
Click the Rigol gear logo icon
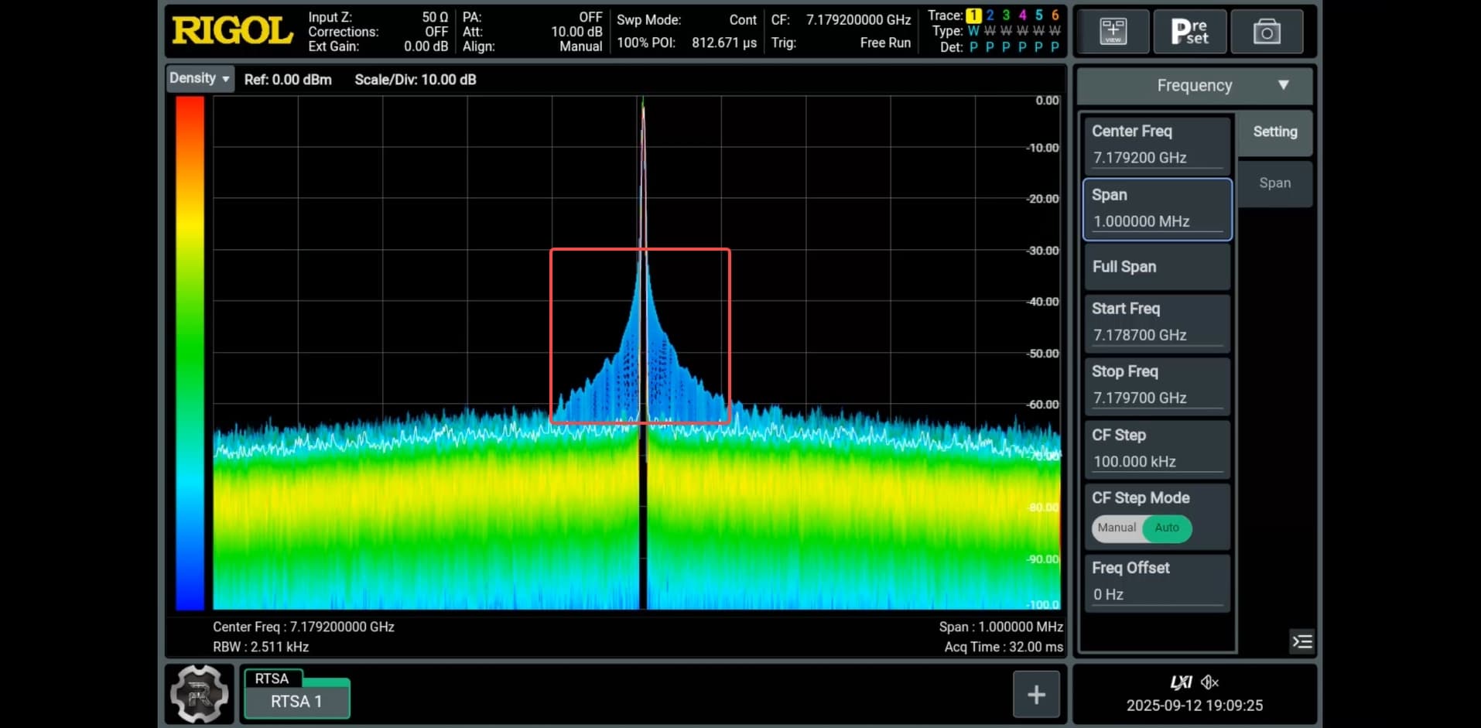(x=199, y=694)
